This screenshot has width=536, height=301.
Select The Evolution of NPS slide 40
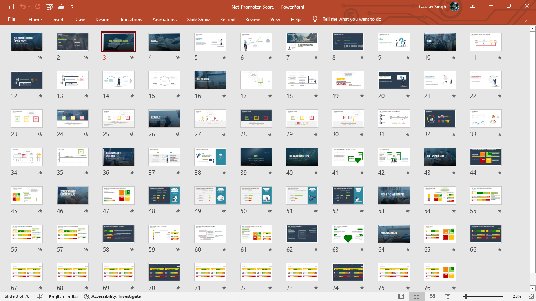tap(302, 157)
